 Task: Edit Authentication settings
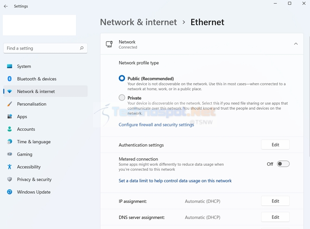(275, 145)
